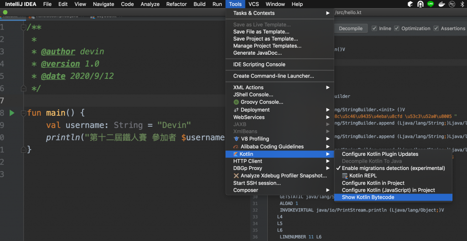467x241 pixels.
Task: Run main via green gutter arrow
Action: pyautogui.click(x=12, y=113)
